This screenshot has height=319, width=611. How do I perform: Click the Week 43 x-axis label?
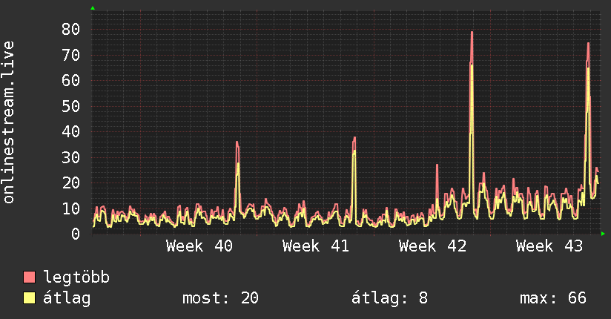[x=549, y=246]
